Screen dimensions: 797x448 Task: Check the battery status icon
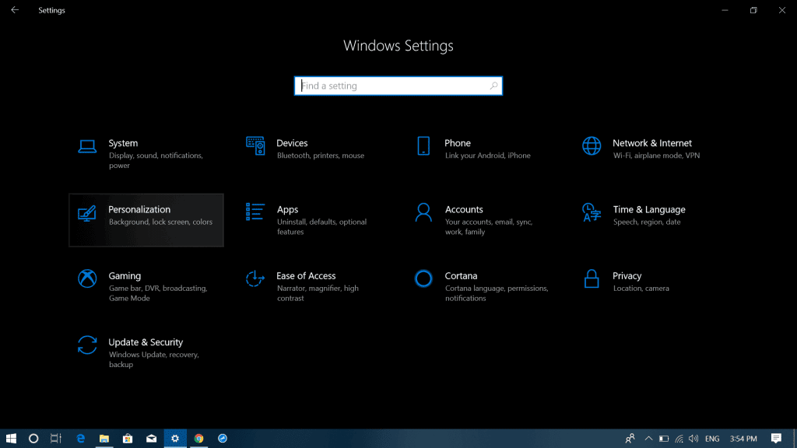point(664,439)
